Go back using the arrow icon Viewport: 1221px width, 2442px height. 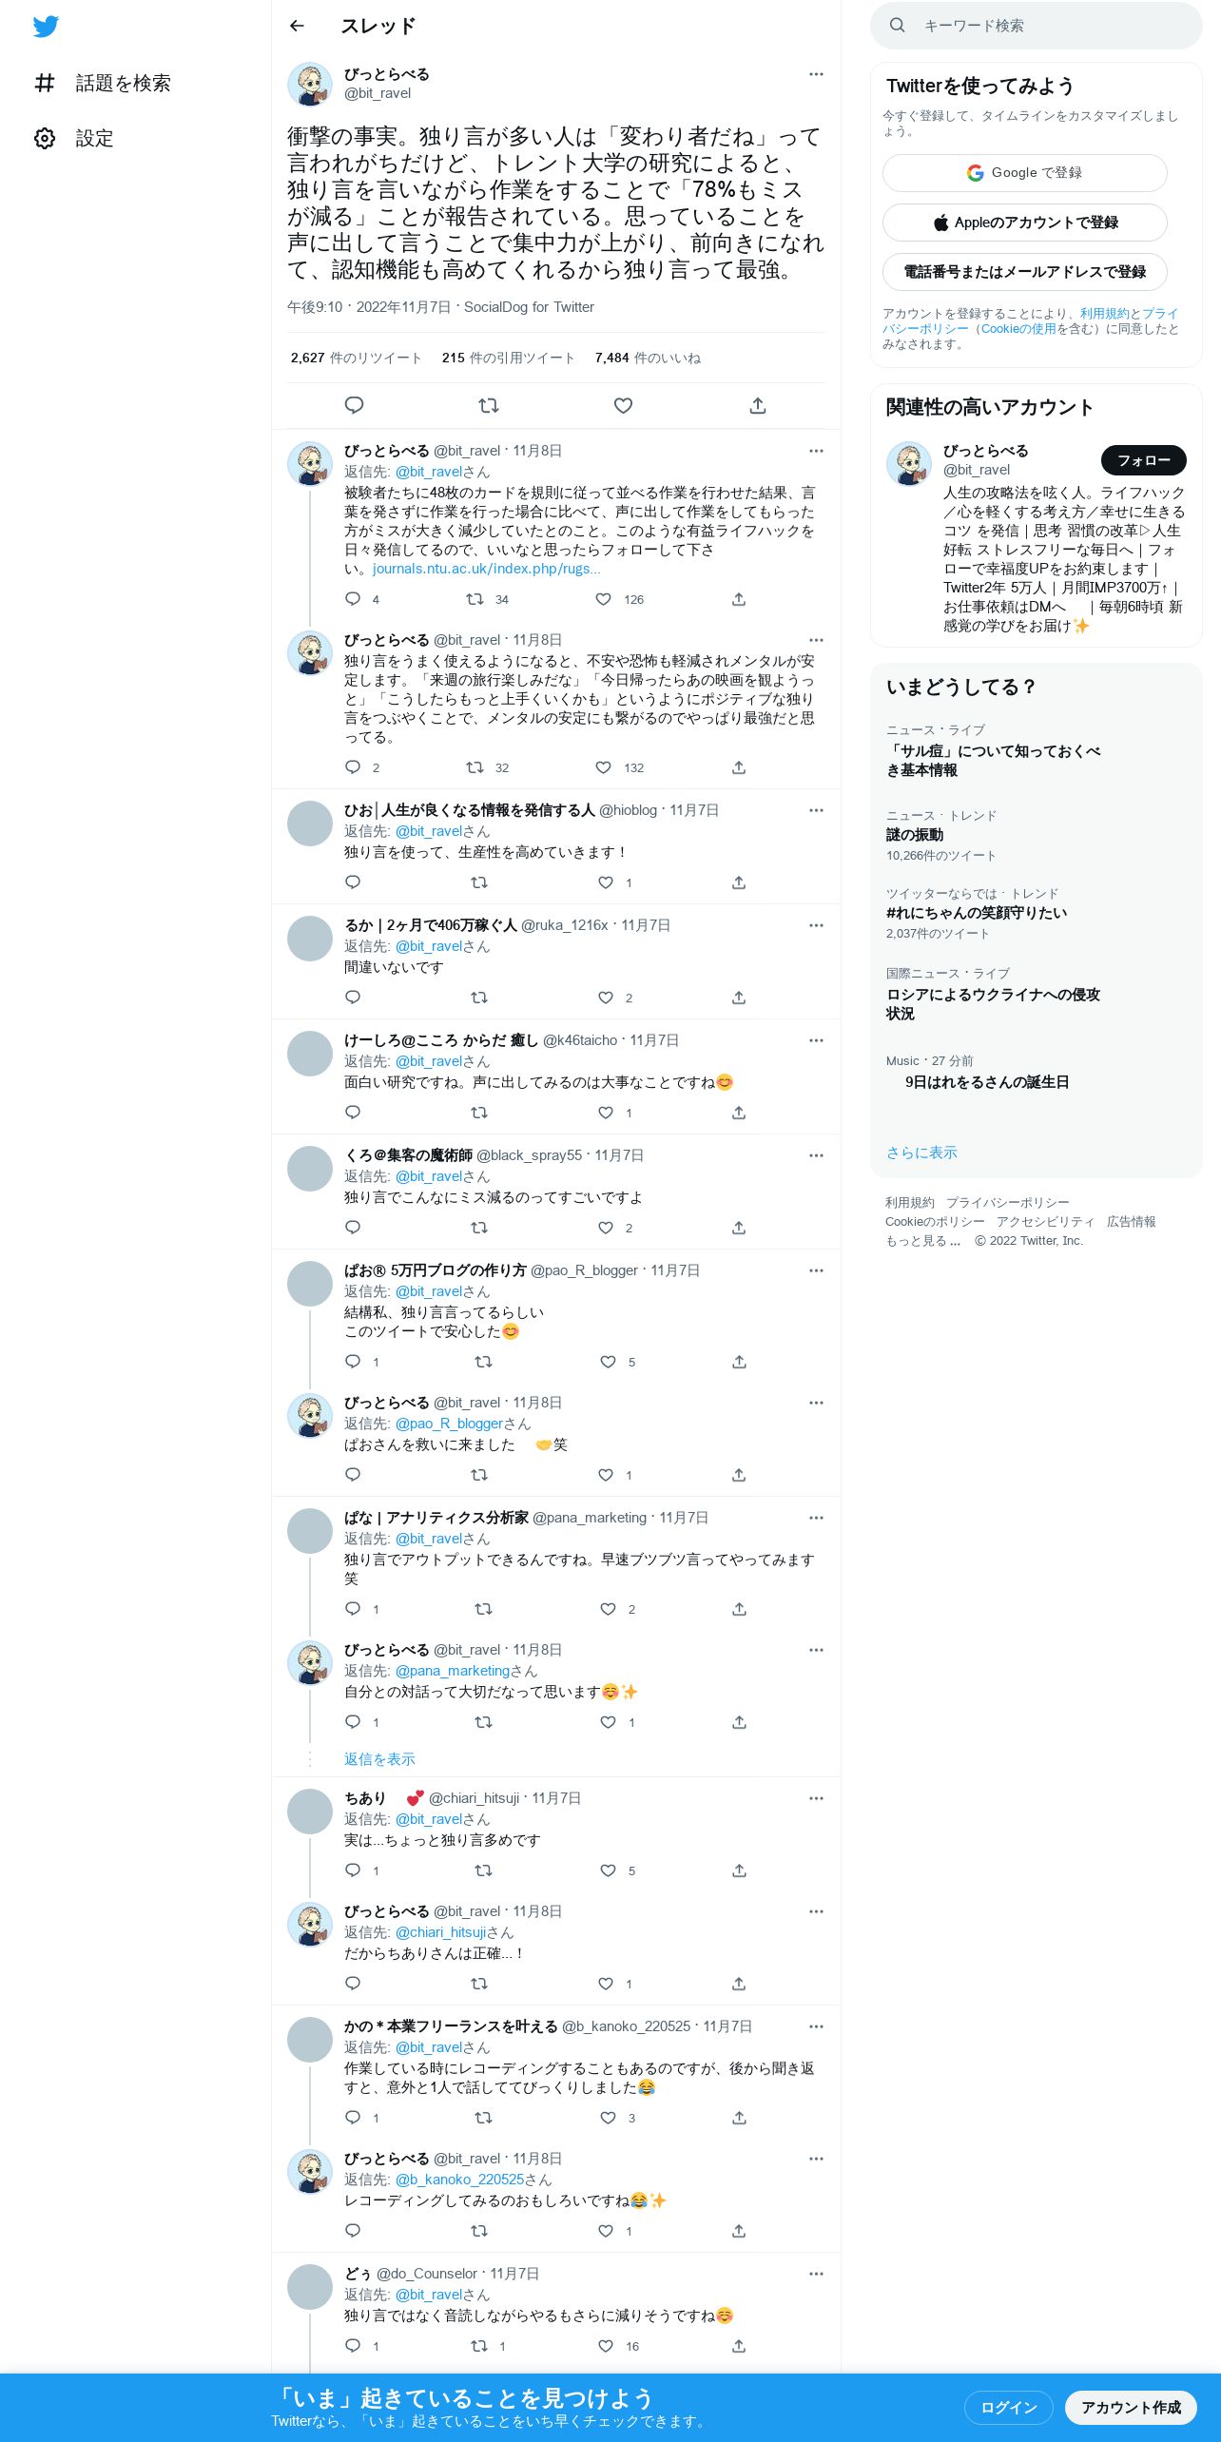(297, 26)
